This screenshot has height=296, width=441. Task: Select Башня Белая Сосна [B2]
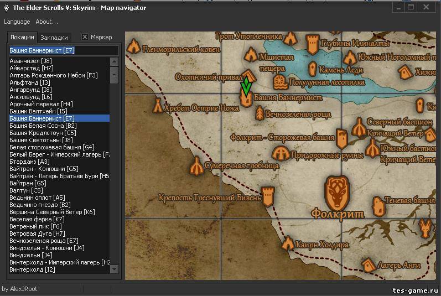(x=59, y=126)
